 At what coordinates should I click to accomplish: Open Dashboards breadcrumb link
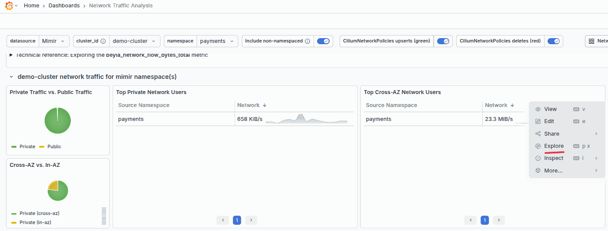point(64,6)
